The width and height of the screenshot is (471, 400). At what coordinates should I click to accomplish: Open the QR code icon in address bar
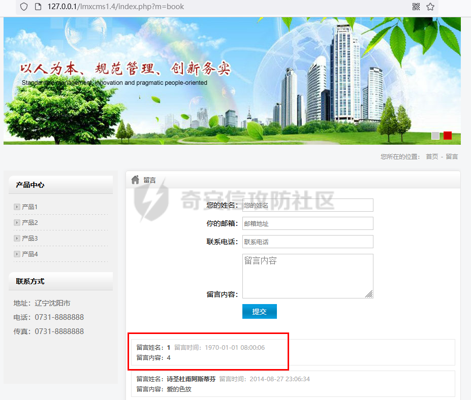coord(416,7)
